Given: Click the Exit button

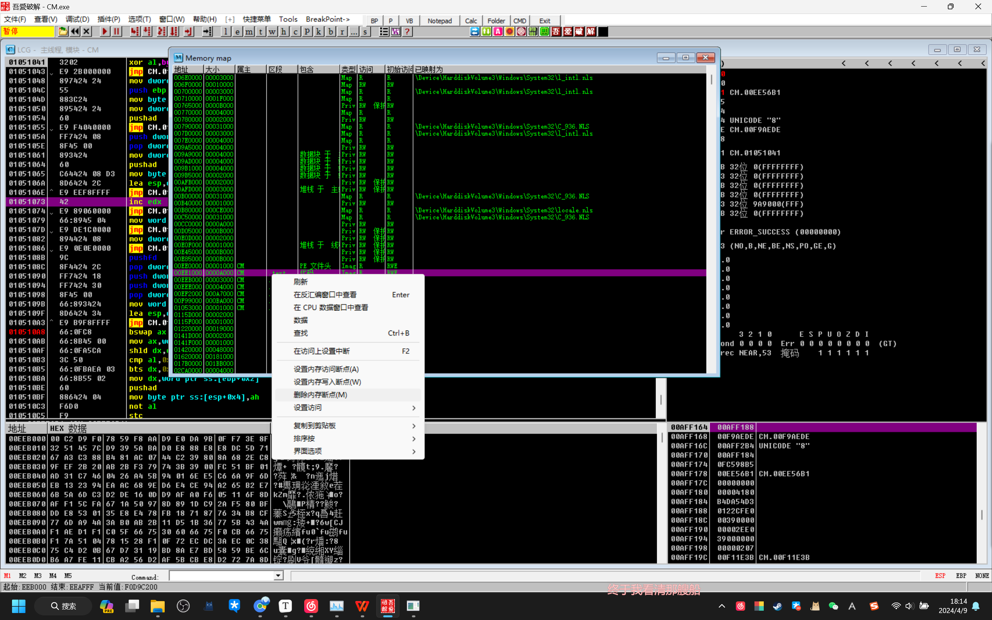Looking at the screenshot, I should (545, 21).
